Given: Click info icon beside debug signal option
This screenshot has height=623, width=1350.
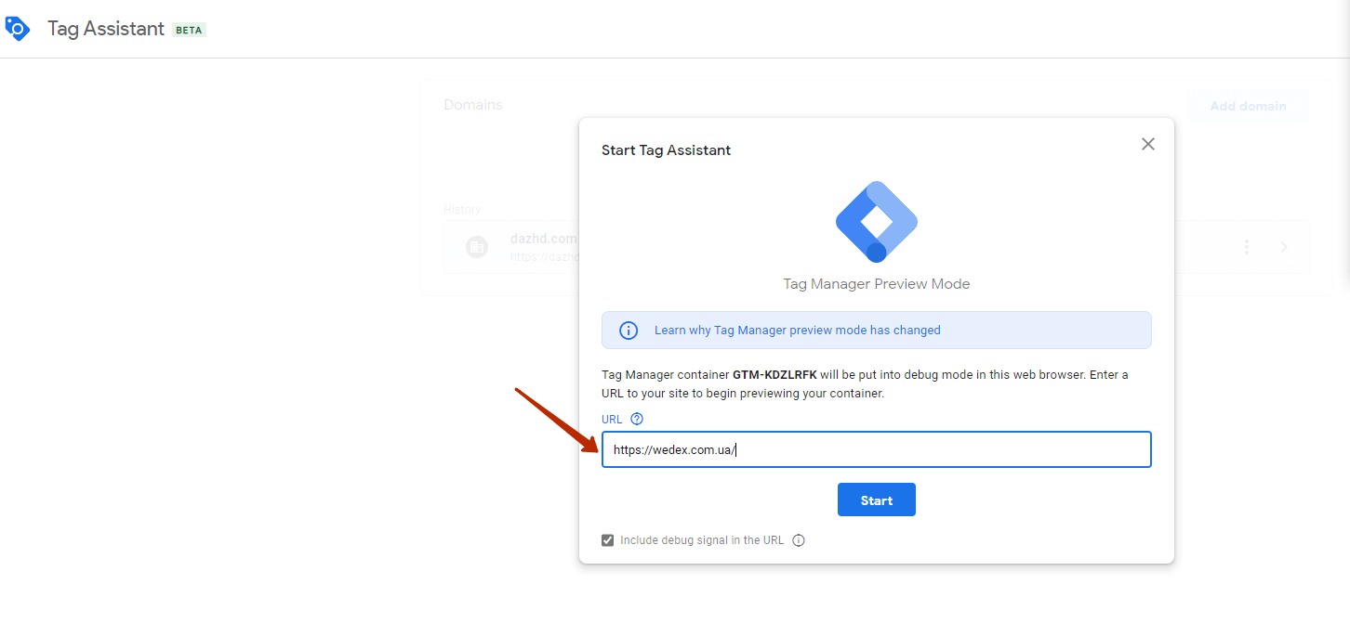Looking at the screenshot, I should click(799, 540).
